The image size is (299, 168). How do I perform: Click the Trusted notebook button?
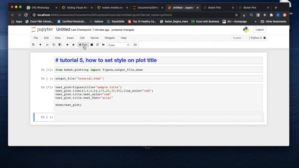click(x=237, y=38)
